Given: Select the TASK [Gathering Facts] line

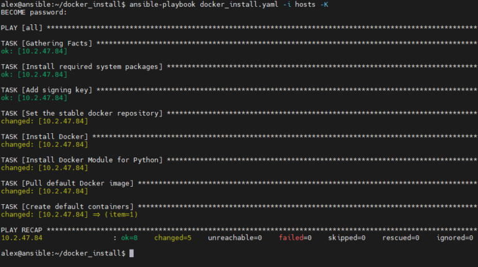Looking at the screenshot, I should click(x=47, y=43).
